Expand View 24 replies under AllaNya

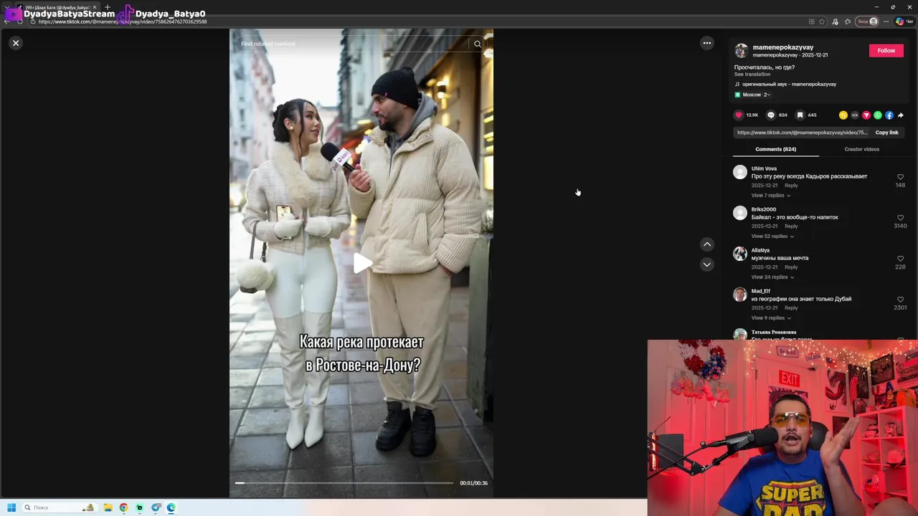click(772, 277)
